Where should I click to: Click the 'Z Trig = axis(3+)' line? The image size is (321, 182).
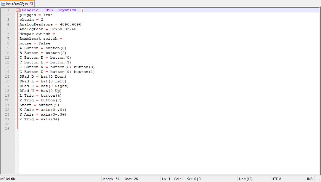[39, 119]
